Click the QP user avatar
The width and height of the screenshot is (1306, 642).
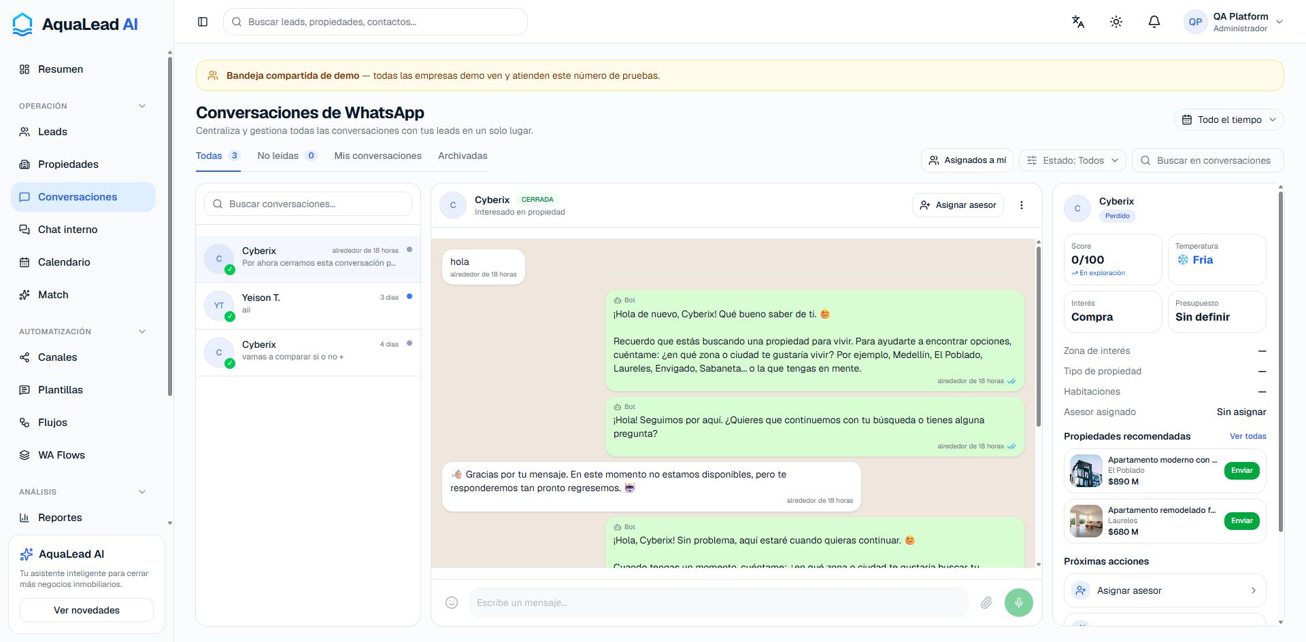coord(1195,22)
